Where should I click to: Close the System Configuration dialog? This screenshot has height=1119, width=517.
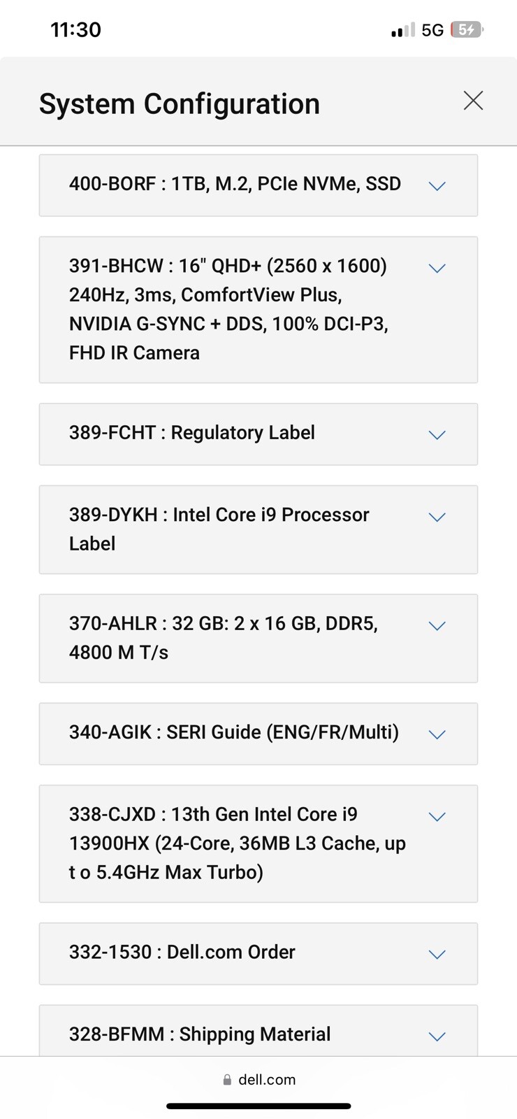473,101
